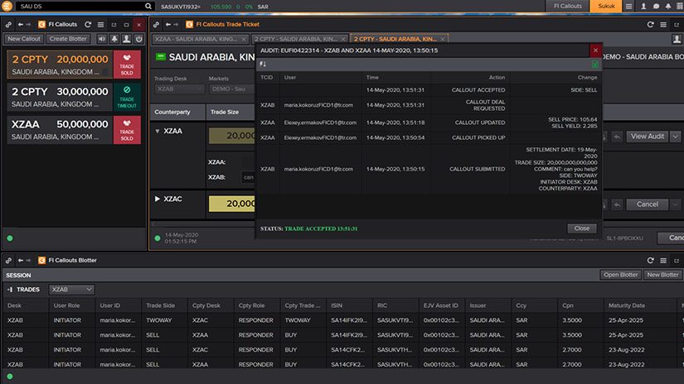Image resolution: width=684 pixels, height=384 pixels.
Task: Open the XZAB desk dropdown in Trades
Action: click(71, 290)
